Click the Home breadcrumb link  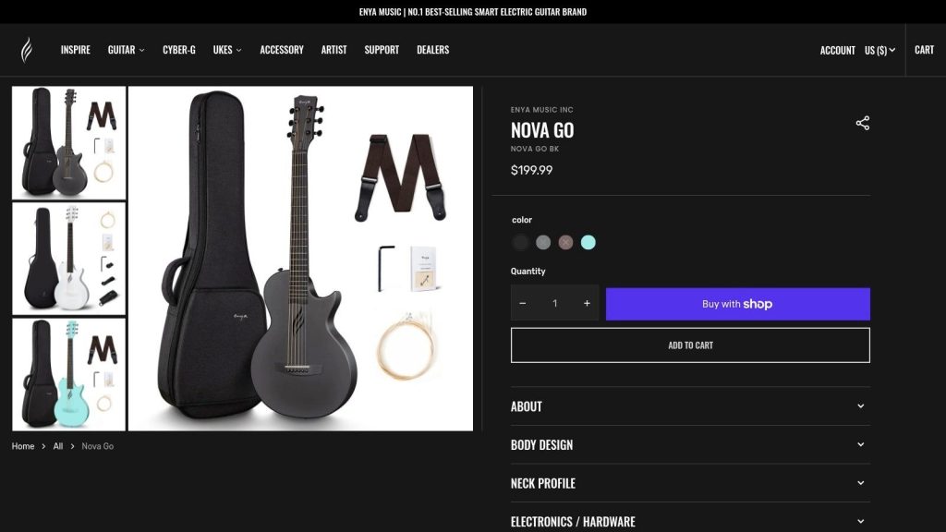click(x=23, y=446)
